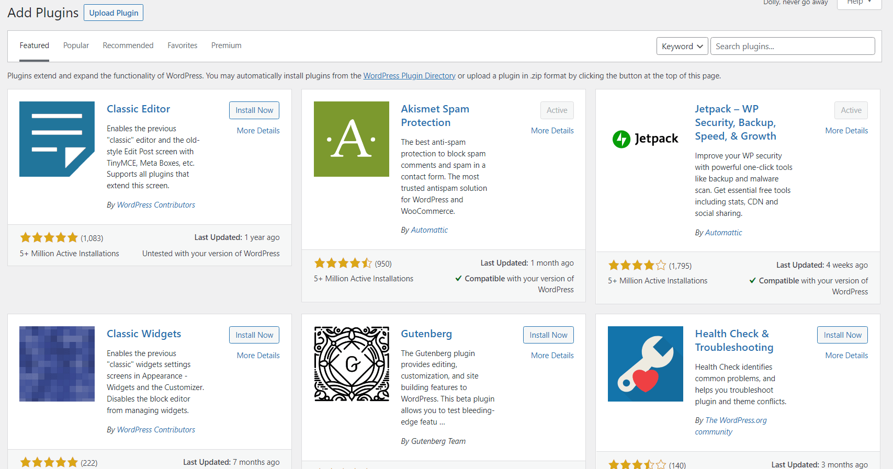Click the Akismet green A logo
The width and height of the screenshot is (893, 469).
pos(352,139)
